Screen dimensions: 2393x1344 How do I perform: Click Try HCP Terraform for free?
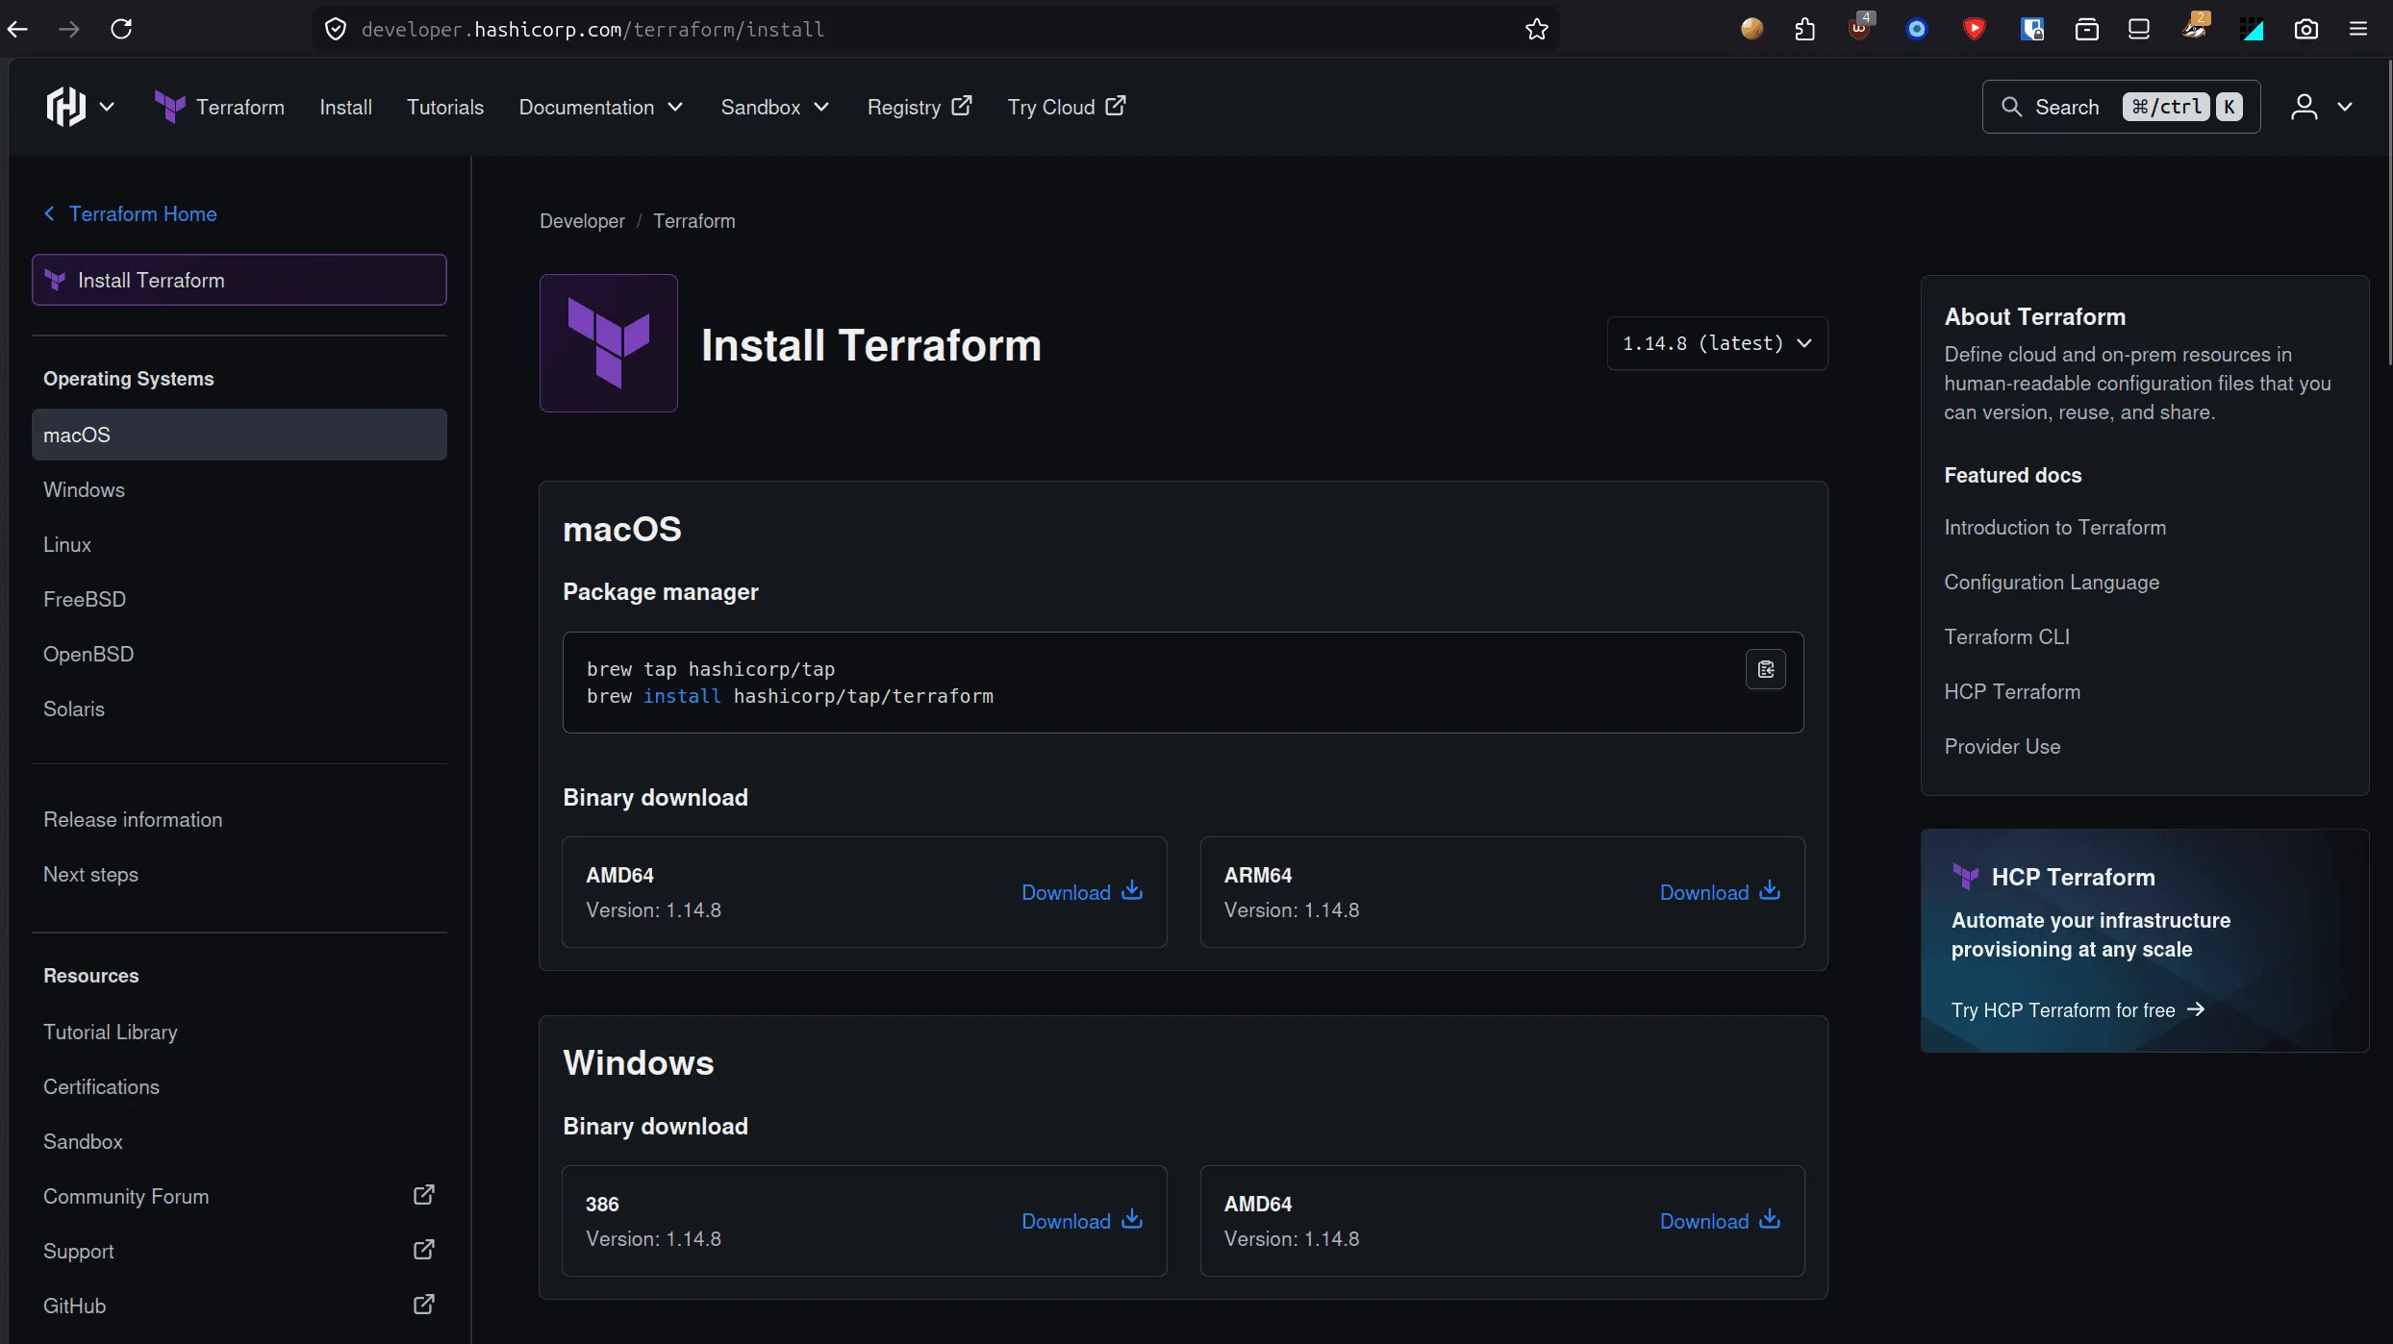2078,1009
